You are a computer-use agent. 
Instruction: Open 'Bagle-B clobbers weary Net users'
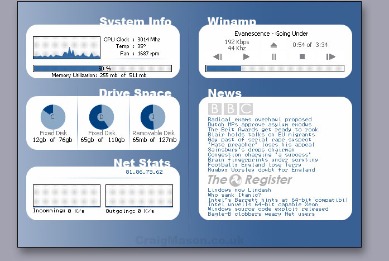click(261, 214)
